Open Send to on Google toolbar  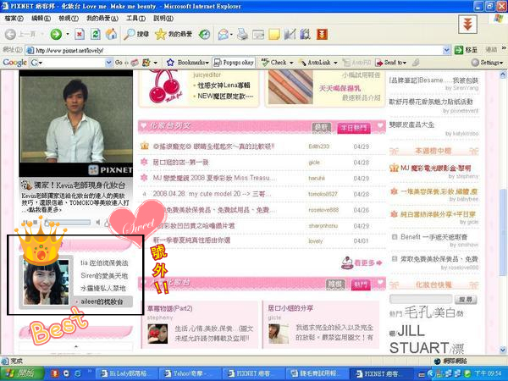click(390, 62)
